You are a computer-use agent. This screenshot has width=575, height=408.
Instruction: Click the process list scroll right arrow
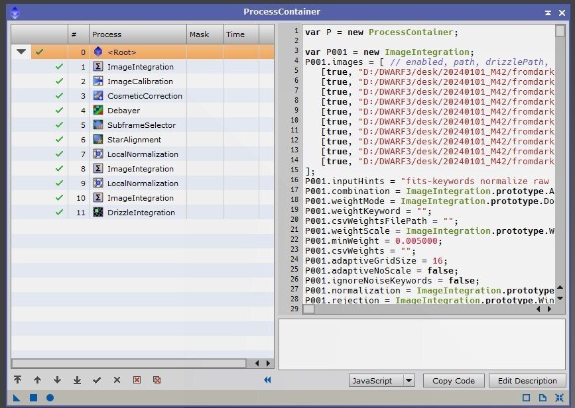pos(269,363)
